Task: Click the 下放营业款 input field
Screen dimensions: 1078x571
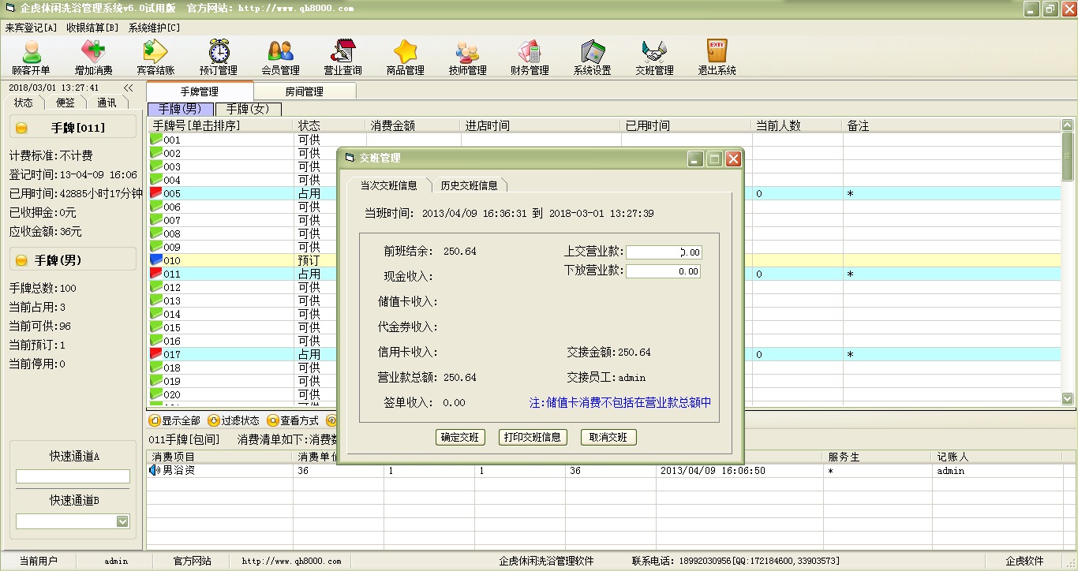Action: (x=664, y=271)
